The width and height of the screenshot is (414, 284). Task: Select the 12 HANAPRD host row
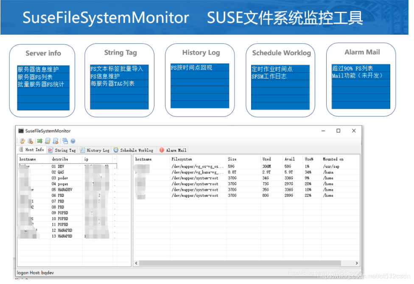click(67, 230)
